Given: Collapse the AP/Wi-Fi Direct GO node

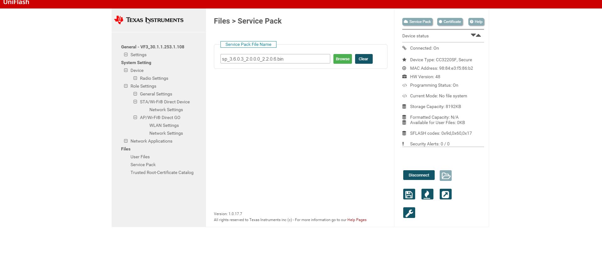Looking at the screenshot, I should pyautogui.click(x=135, y=117).
